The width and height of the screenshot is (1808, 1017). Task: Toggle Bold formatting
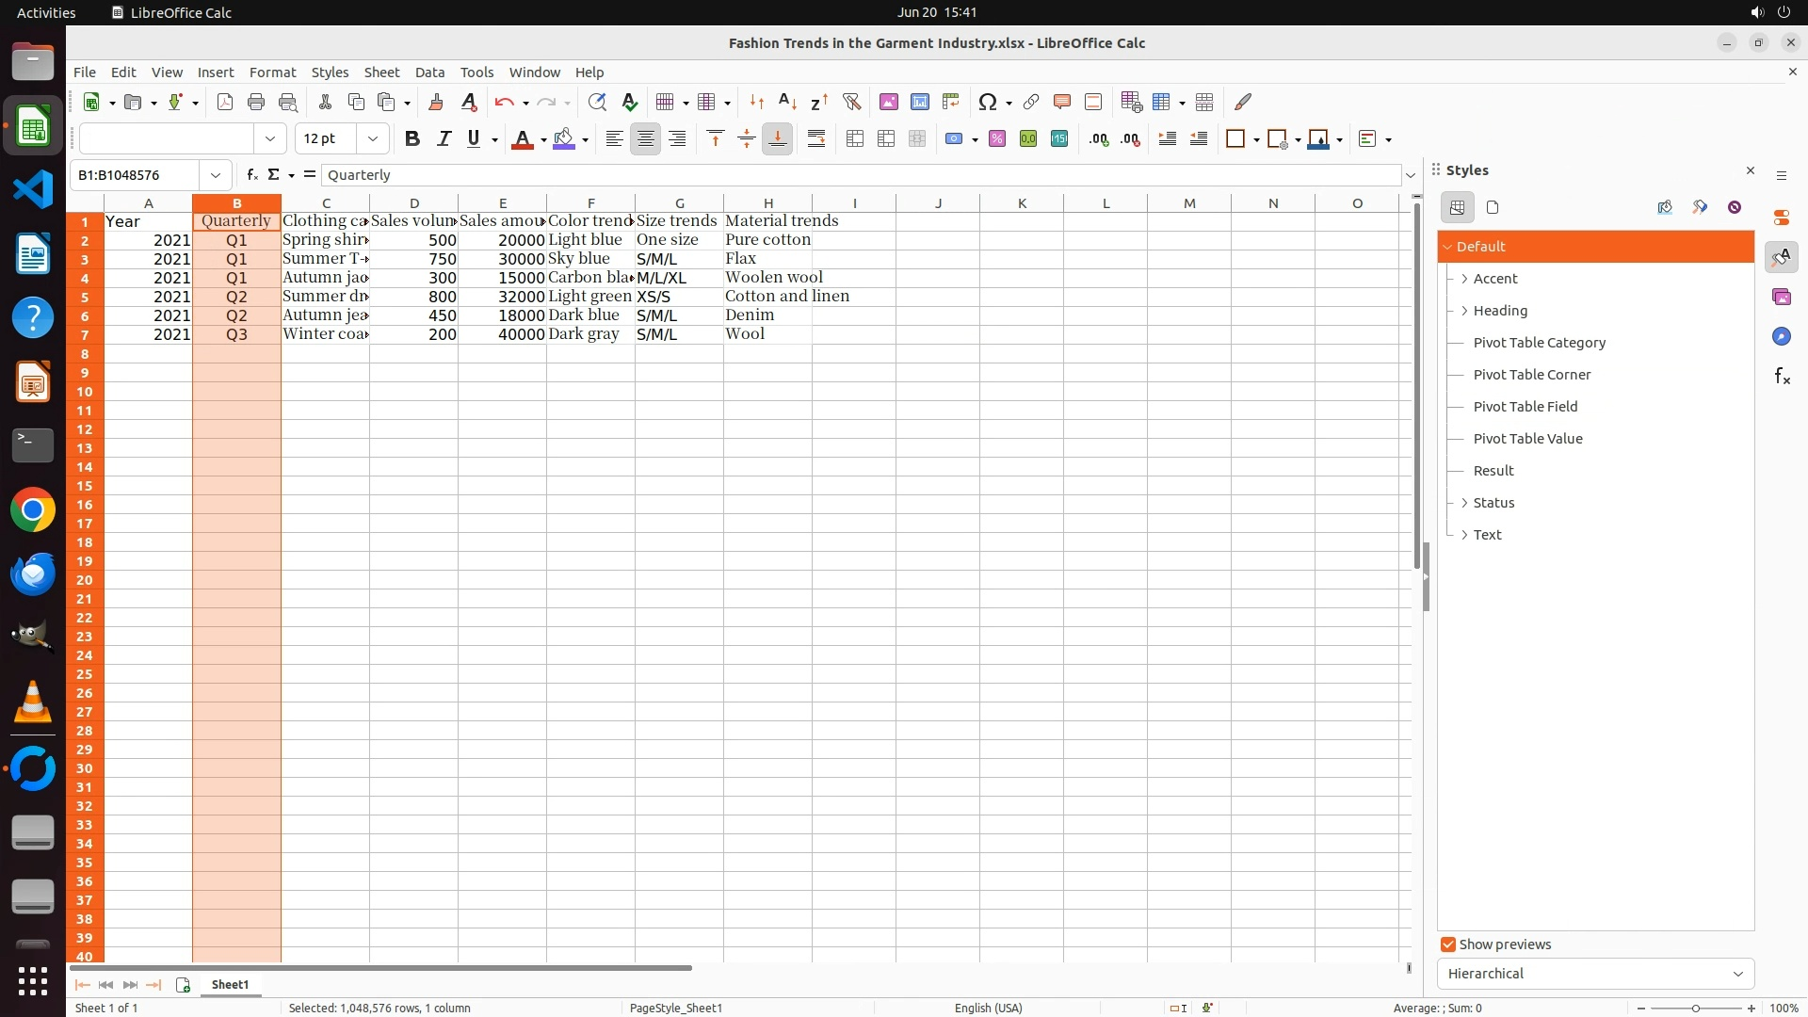tap(412, 139)
